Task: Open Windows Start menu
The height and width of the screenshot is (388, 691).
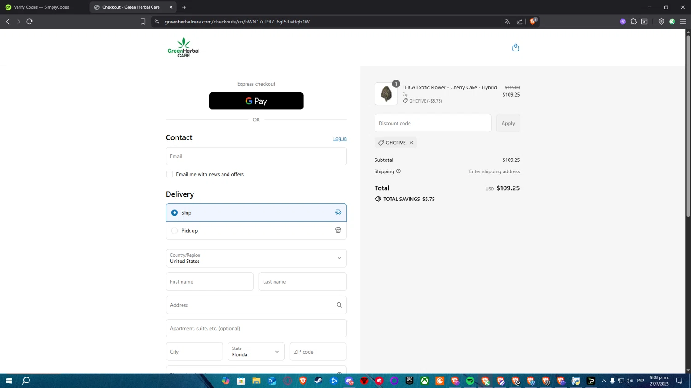Action: (8, 381)
